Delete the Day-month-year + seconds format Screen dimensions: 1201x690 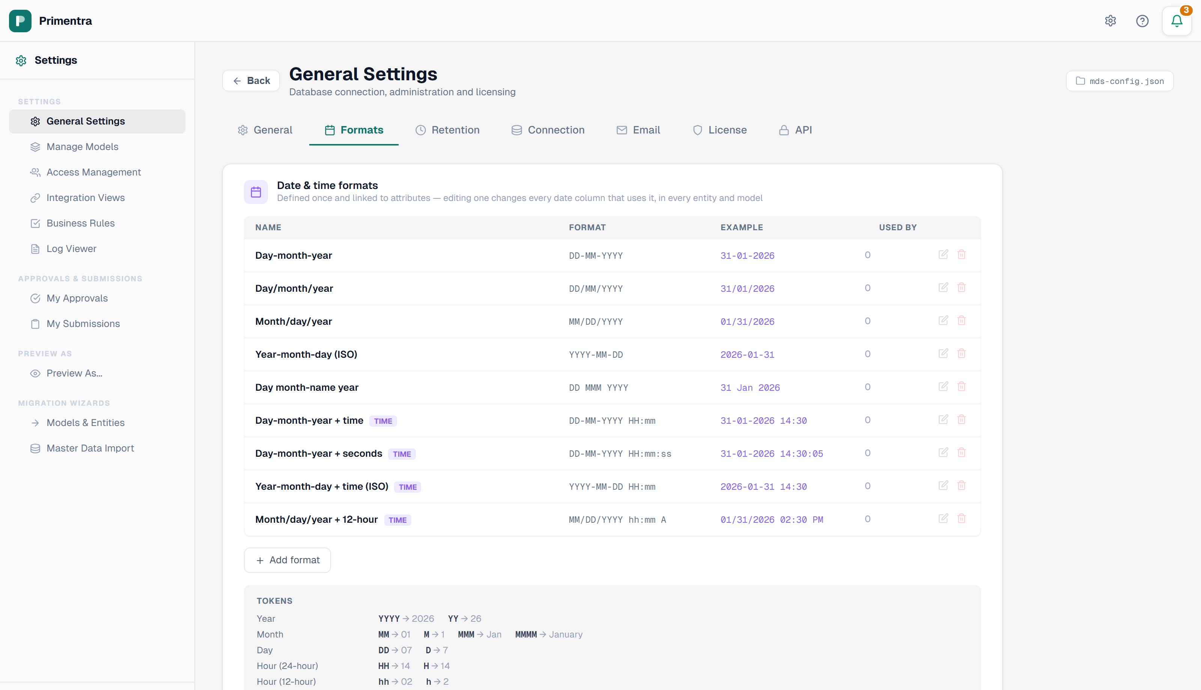pyautogui.click(x=961, y=453)
